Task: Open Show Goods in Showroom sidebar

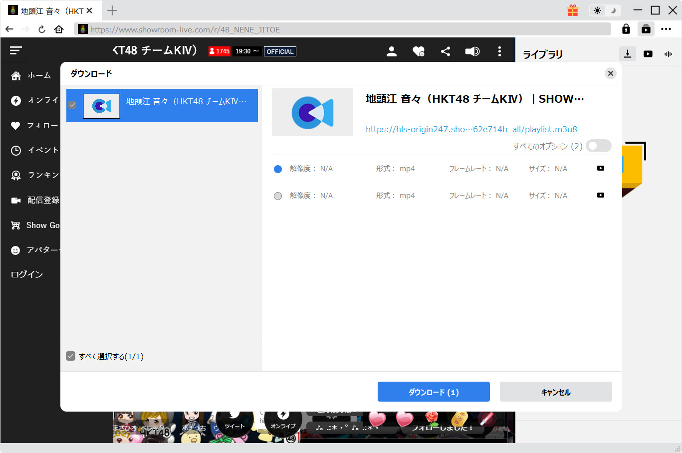Action: (x=35, y=225)
